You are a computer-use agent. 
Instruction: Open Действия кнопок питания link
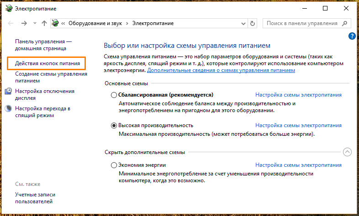pos(48,63)
